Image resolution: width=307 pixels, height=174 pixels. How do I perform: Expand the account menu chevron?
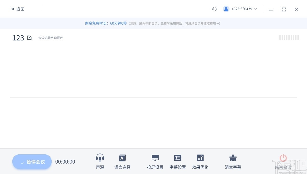click(255, 9)
